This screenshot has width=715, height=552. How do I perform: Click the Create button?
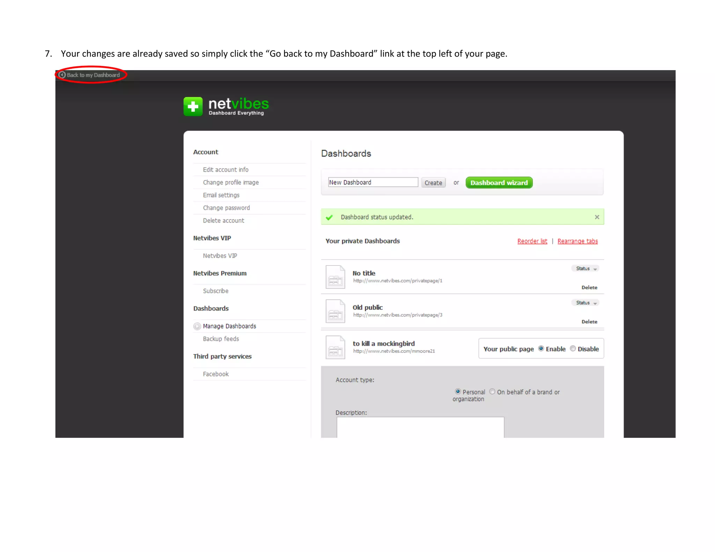[x=433, y=182]
